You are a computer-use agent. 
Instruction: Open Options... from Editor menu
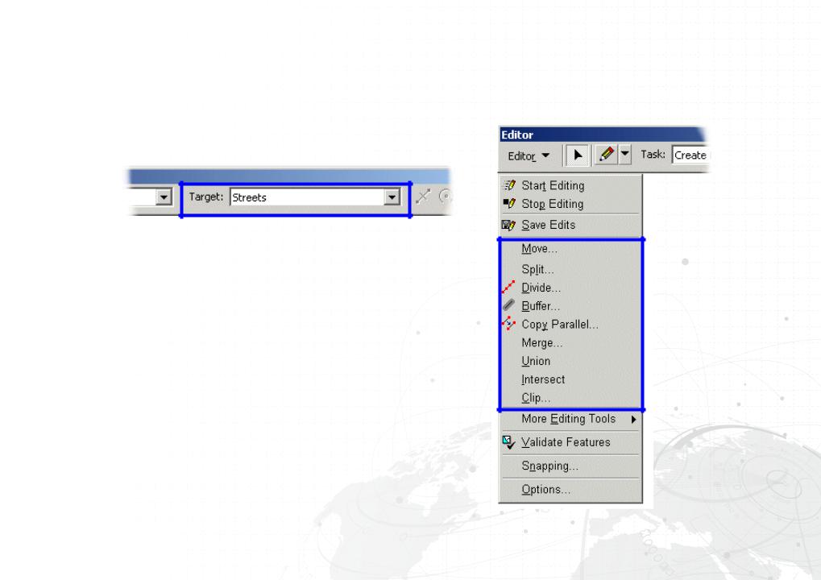570,490
